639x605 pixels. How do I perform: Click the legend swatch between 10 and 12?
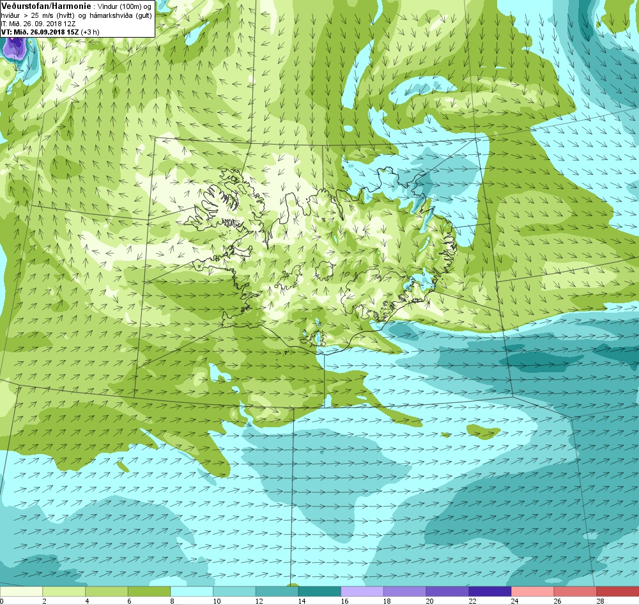tap(235, 592)
